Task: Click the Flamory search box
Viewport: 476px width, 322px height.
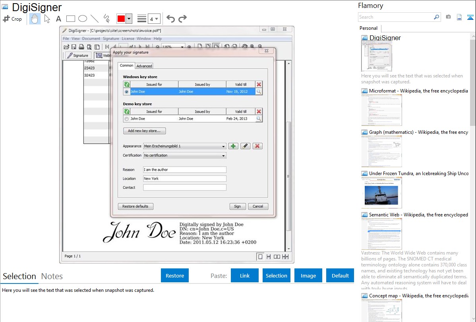Action: click(396, 17)
